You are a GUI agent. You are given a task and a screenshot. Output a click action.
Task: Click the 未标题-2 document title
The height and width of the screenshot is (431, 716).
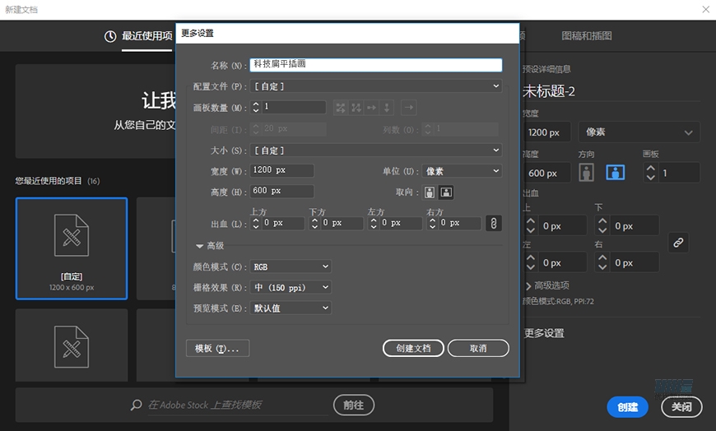[x=548, y=91]
